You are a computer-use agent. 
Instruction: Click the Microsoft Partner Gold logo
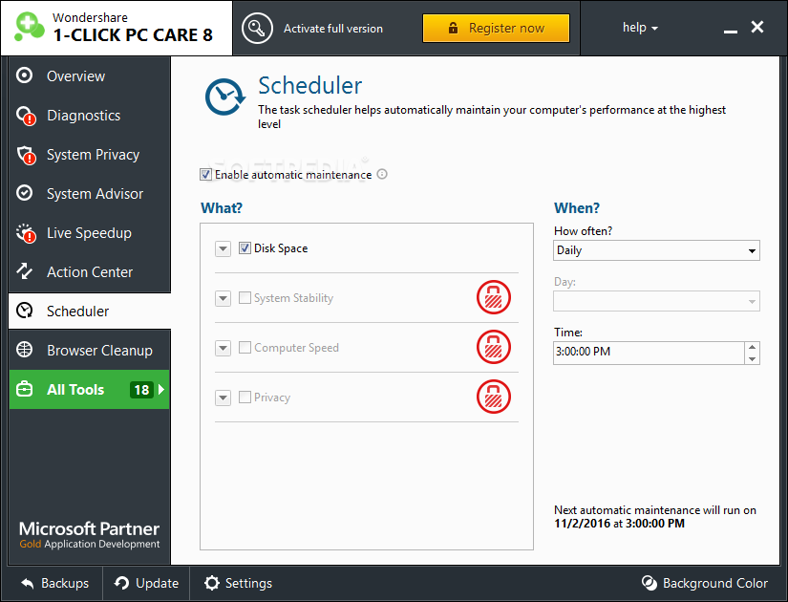tap(90, 535)
